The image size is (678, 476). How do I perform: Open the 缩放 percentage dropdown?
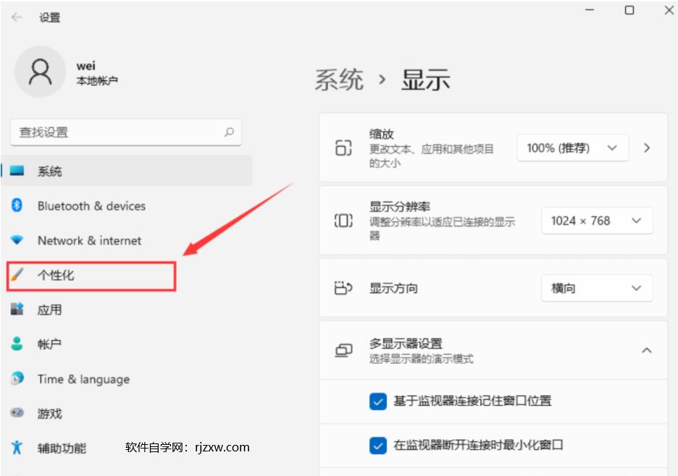click(572, 148)
